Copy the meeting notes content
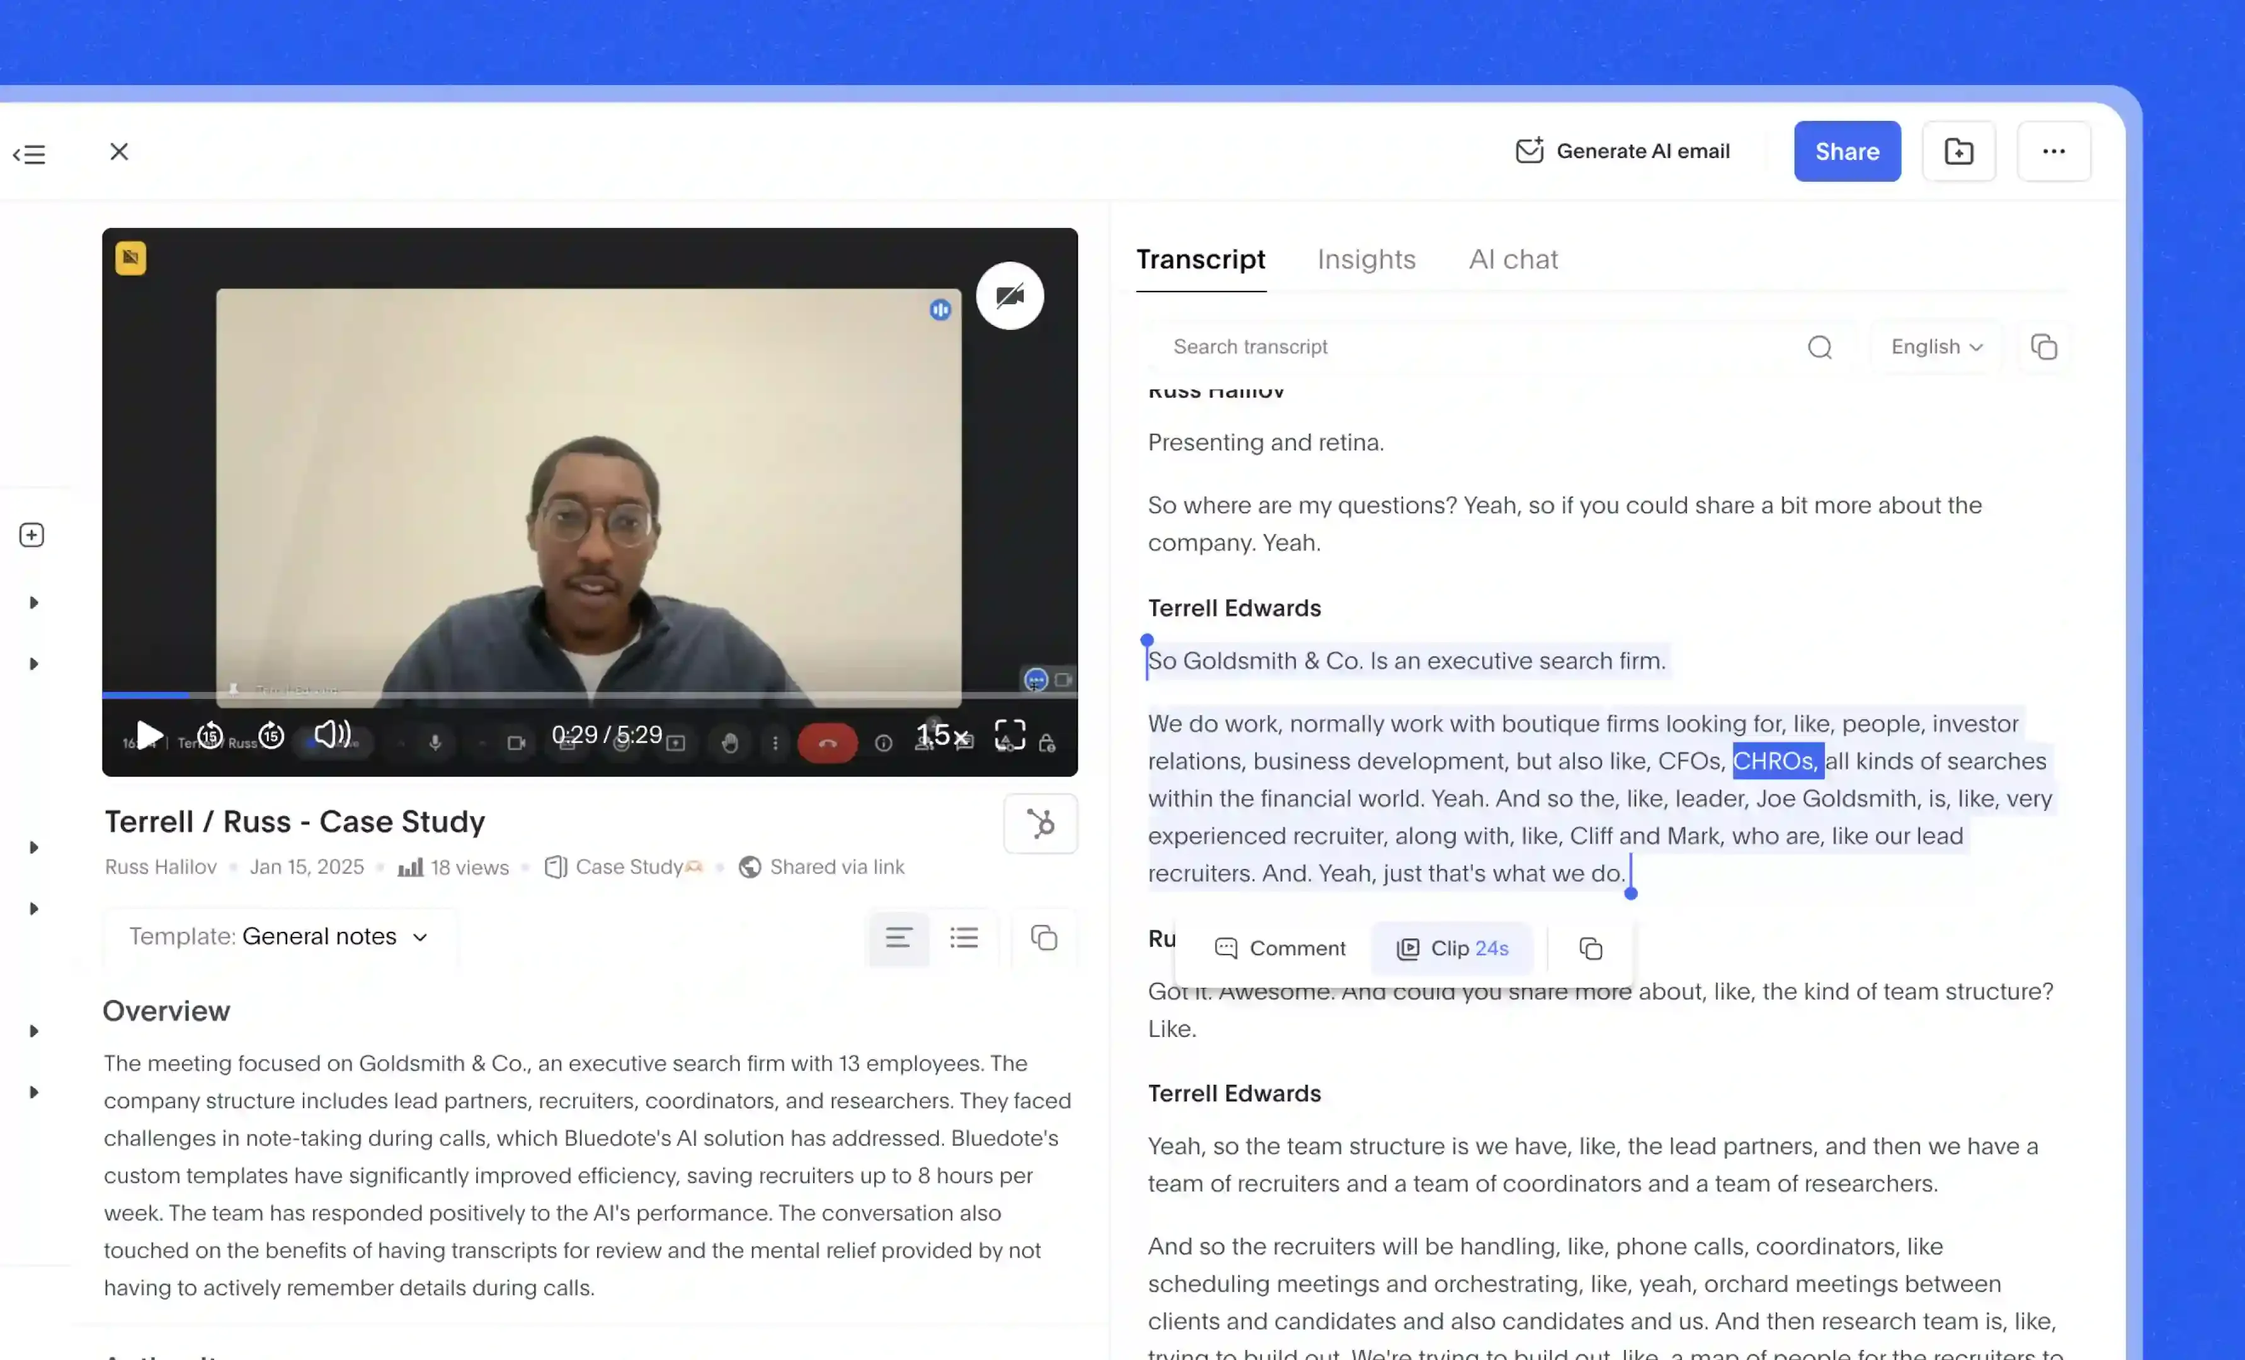The height and width of the screenshot is (1360, 2245). tap(1043, 938)
